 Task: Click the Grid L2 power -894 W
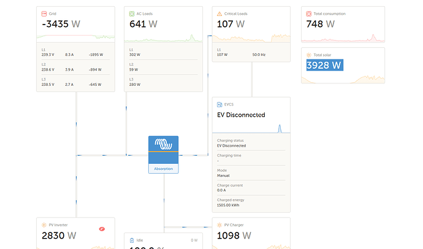pyautogui.click(x=95, y=69)
